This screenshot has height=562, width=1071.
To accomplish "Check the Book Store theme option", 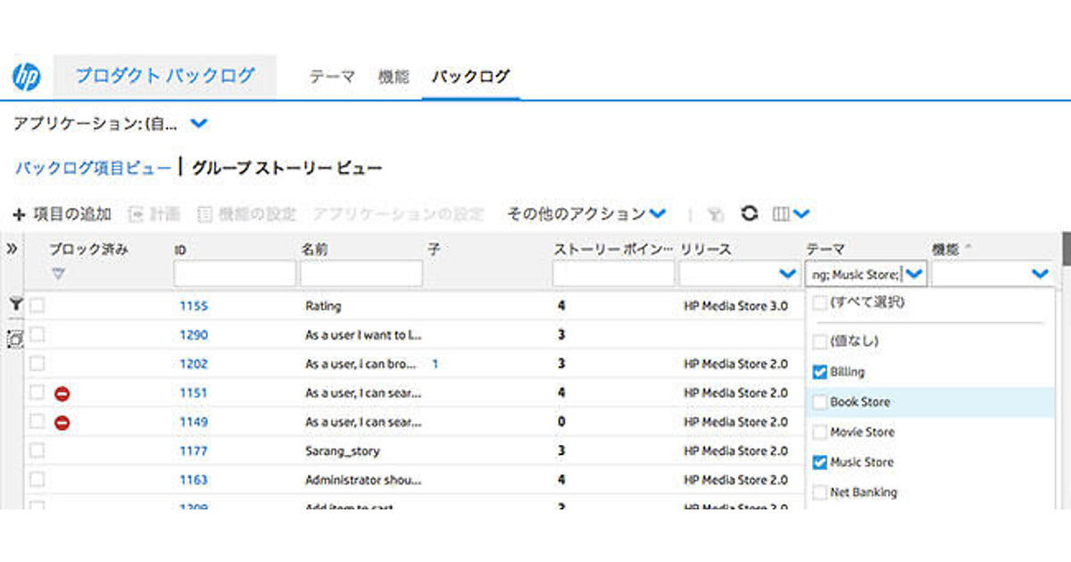I will (x=819, y=402).
